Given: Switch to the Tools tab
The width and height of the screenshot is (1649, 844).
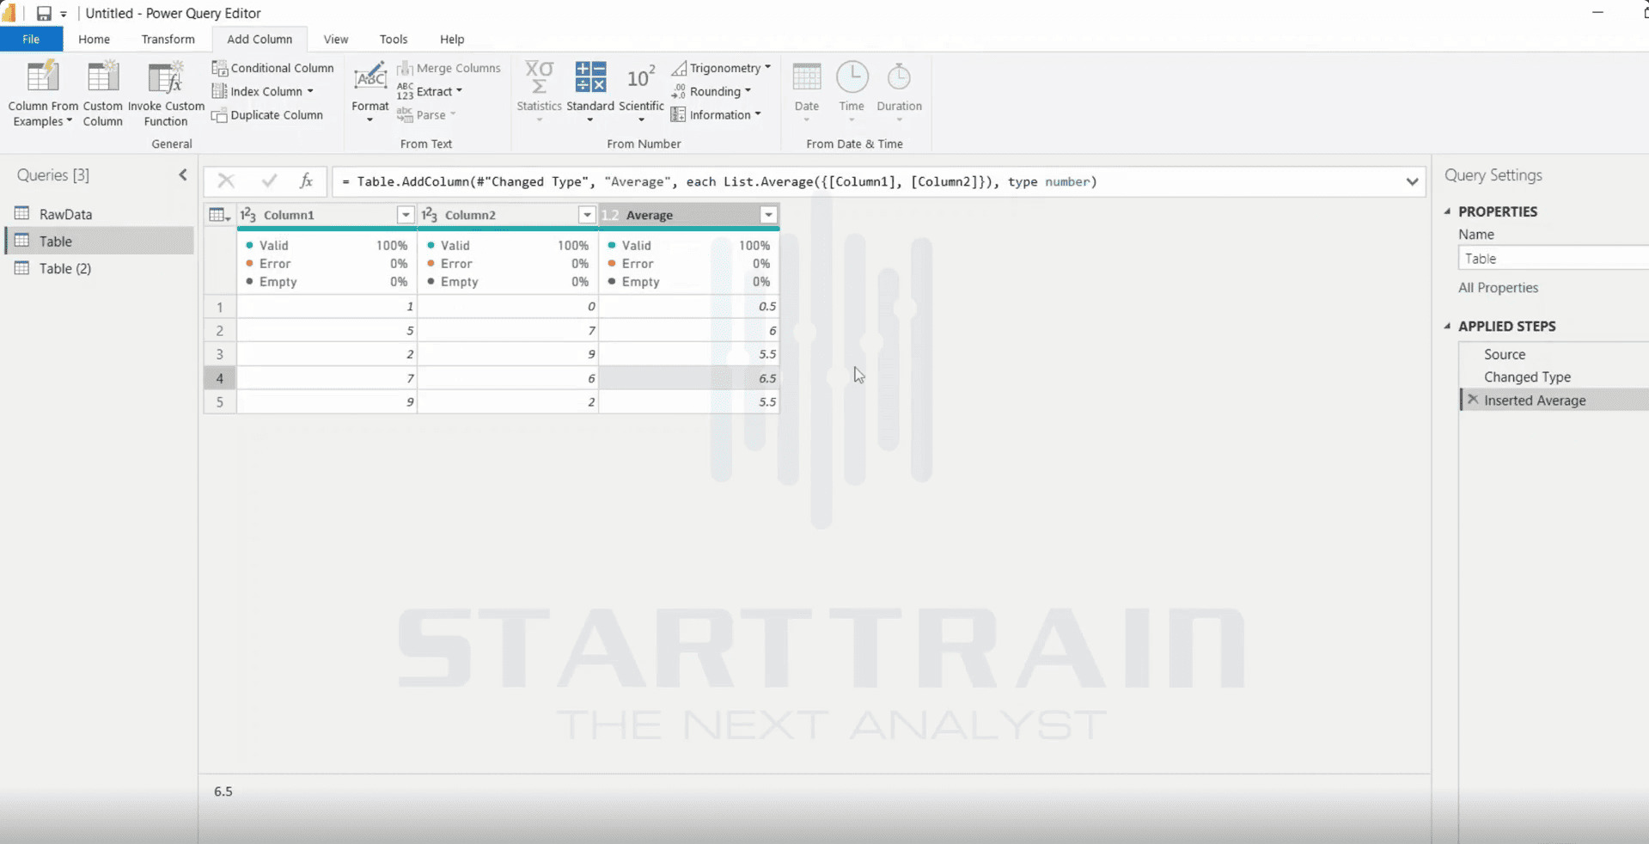Looking at the screenshot, I should click(394, 39).
